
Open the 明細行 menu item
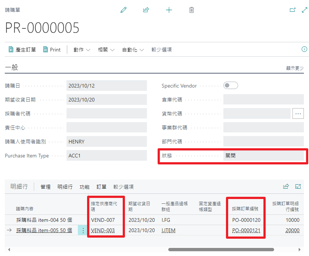pos(65,187)
